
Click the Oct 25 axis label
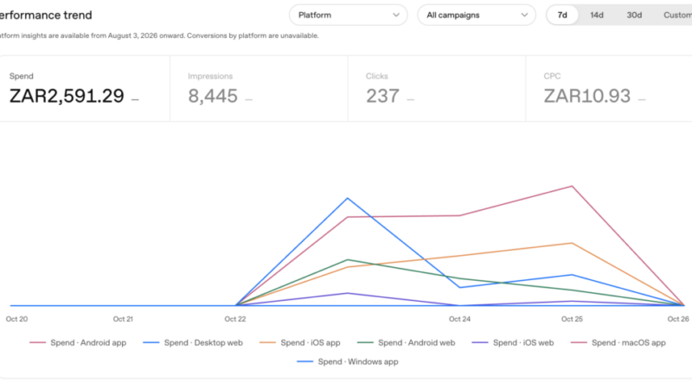tap(572, 319)
